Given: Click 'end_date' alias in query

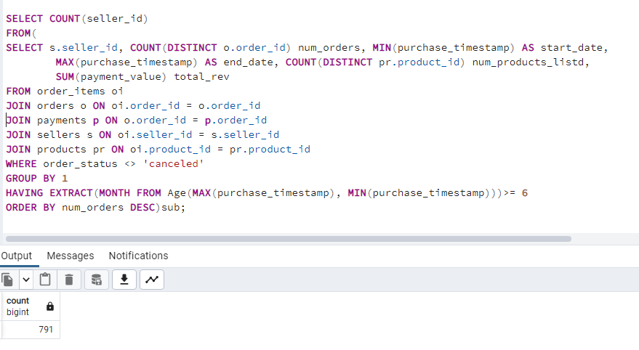Looking at the screenshot, I should 248,62.
